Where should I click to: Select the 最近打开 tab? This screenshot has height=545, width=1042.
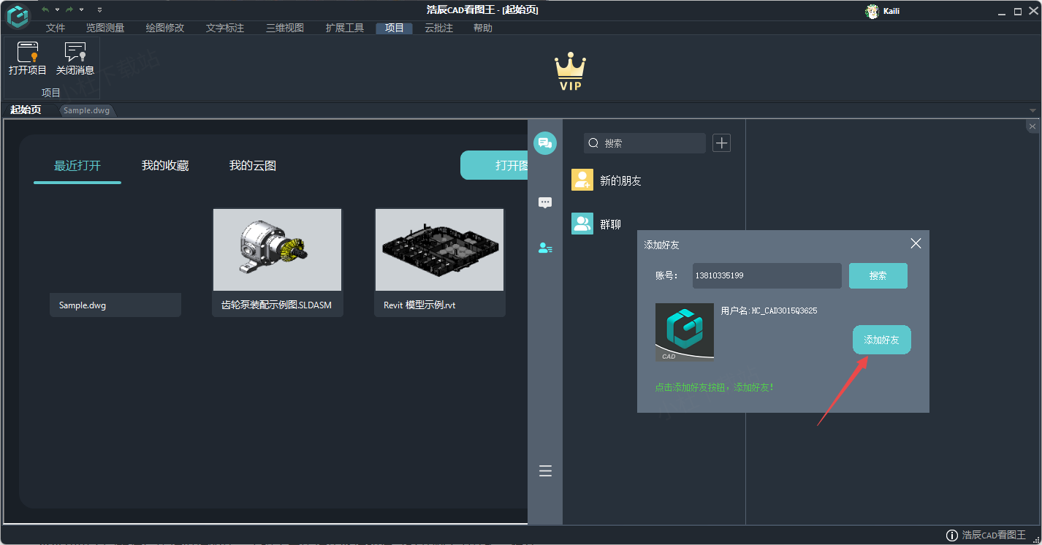(77, 166)
